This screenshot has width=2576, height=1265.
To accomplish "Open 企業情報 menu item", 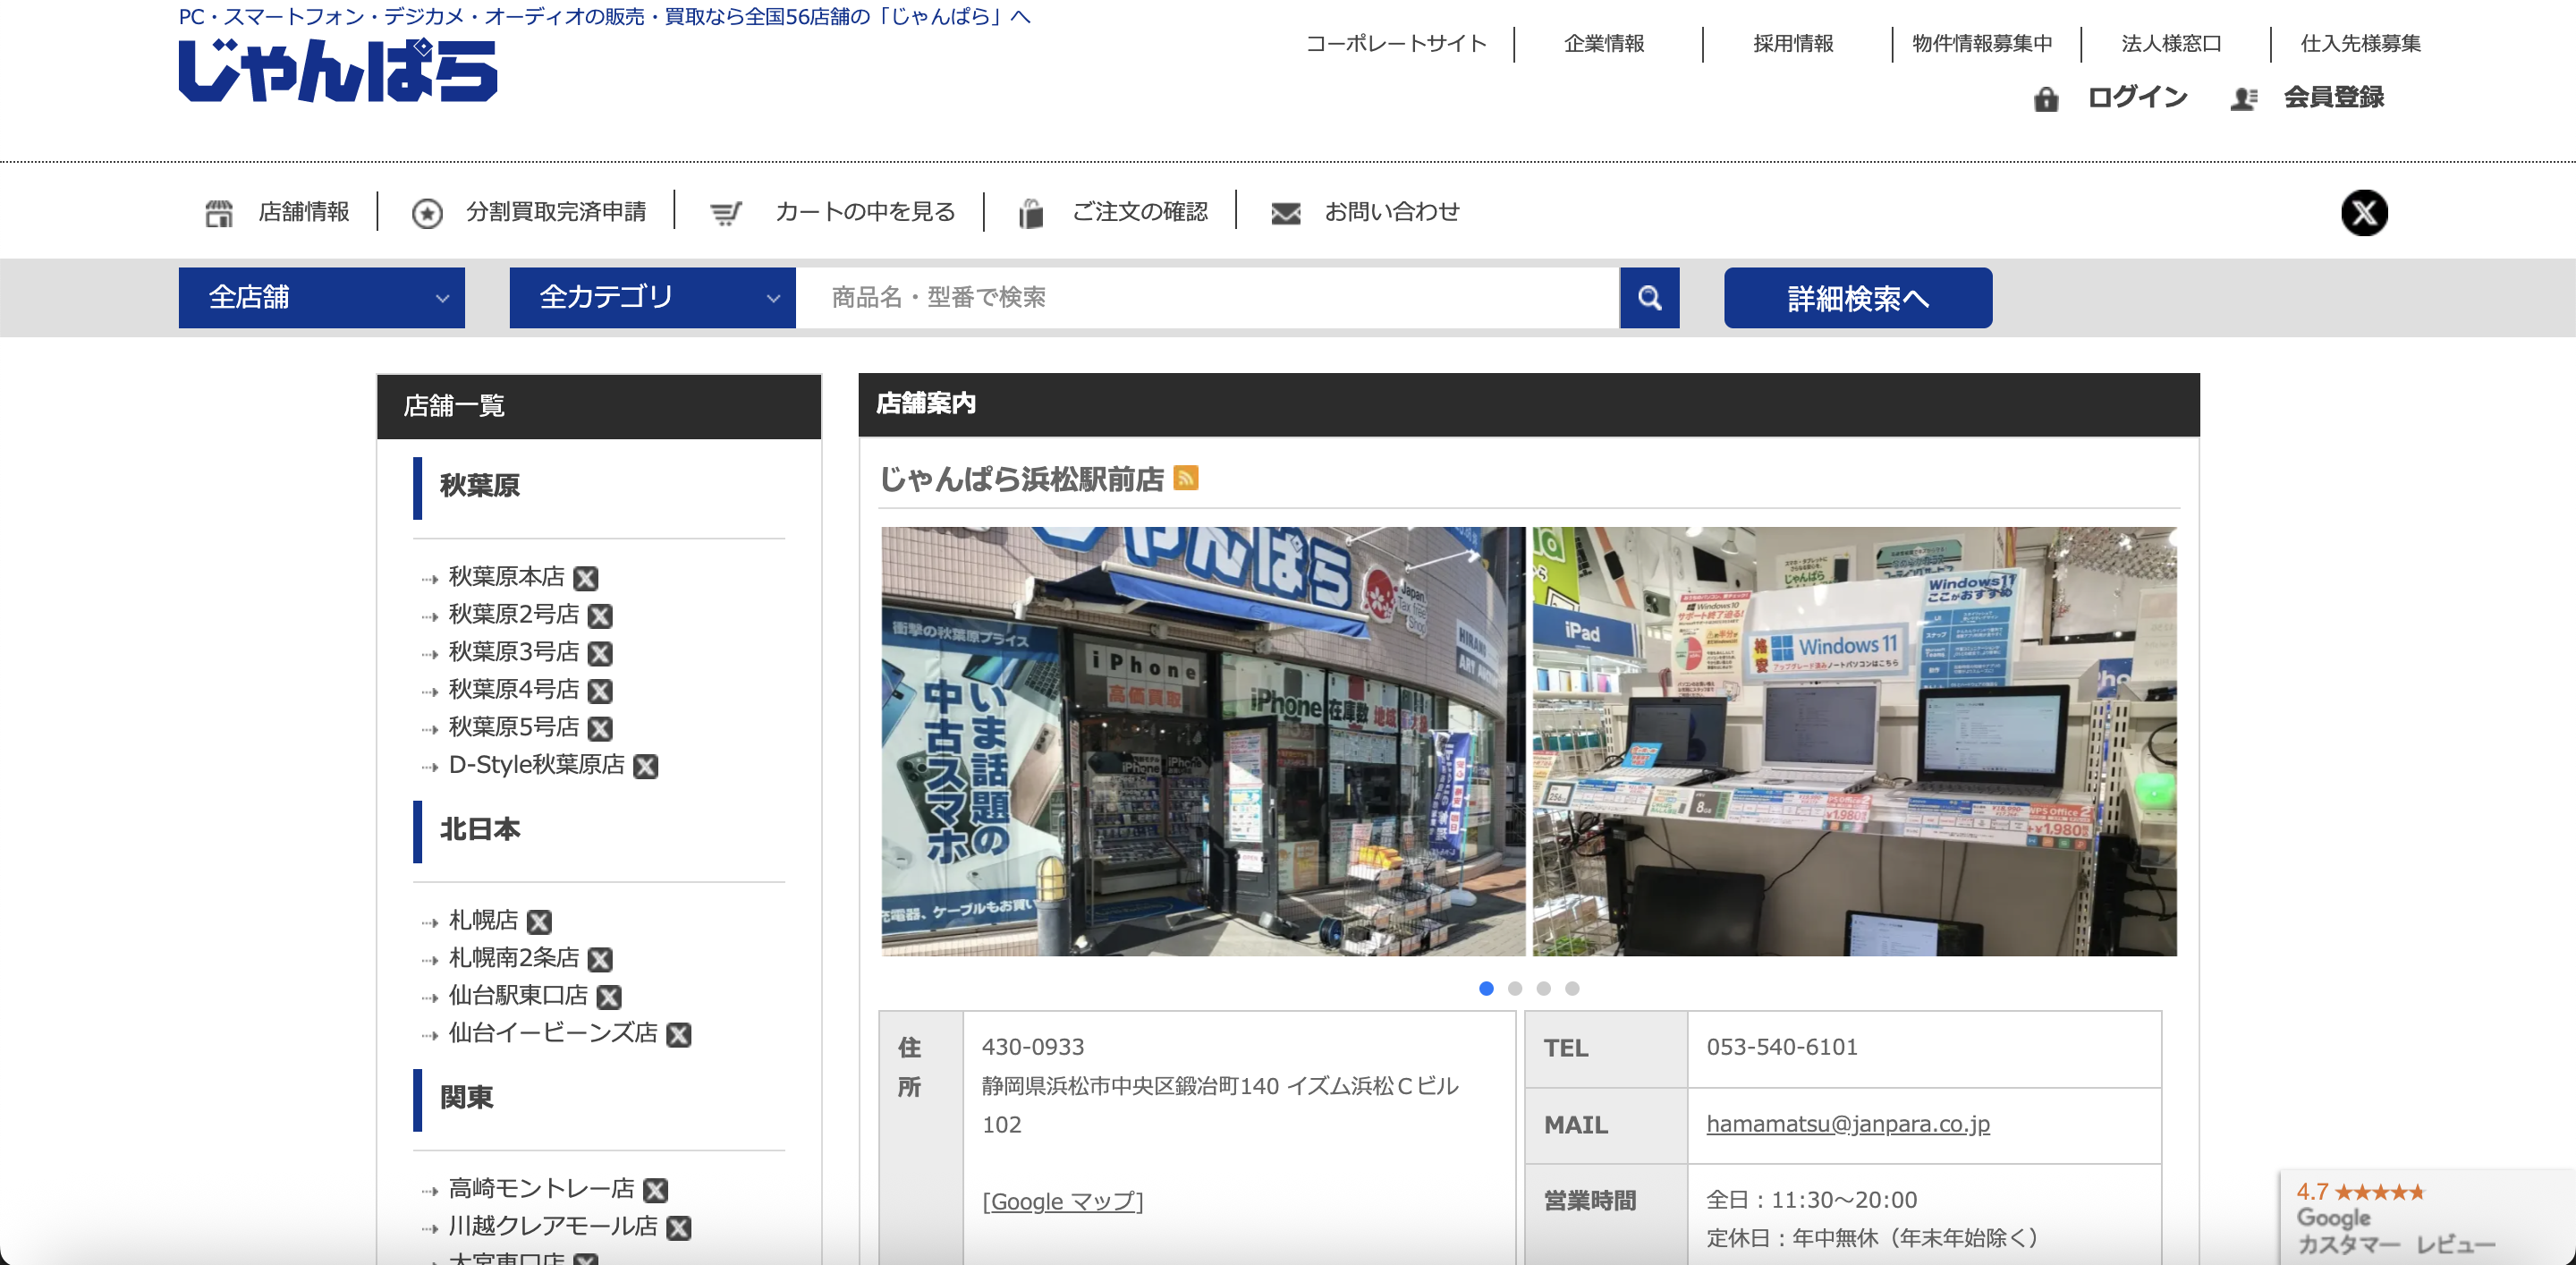I will [1604, 43].
